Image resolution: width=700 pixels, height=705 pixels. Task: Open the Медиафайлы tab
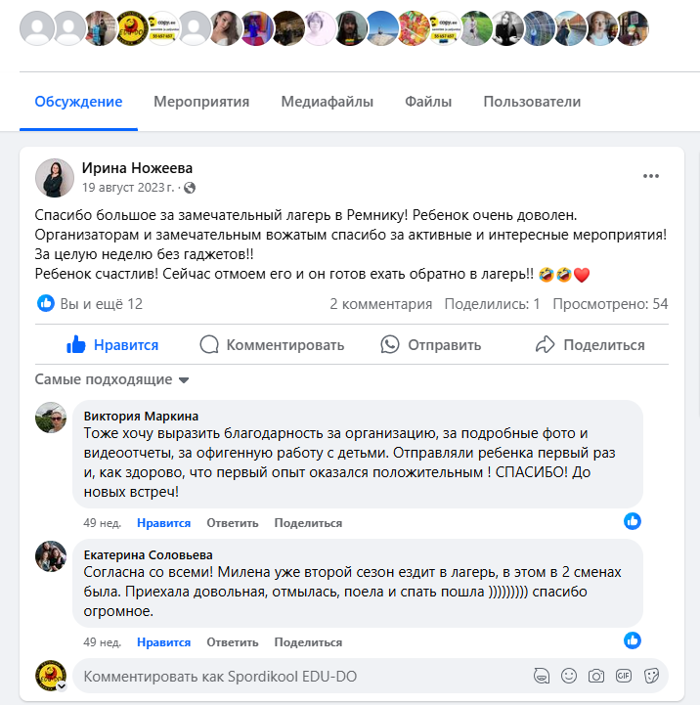coord(327,102)
